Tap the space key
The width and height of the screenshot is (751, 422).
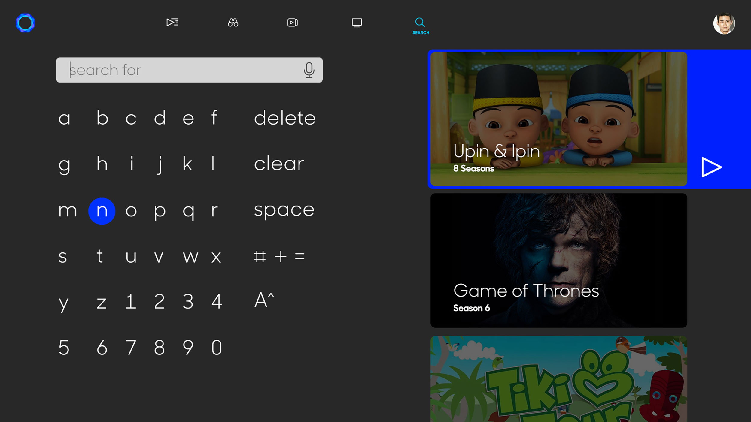pos(284,211)
